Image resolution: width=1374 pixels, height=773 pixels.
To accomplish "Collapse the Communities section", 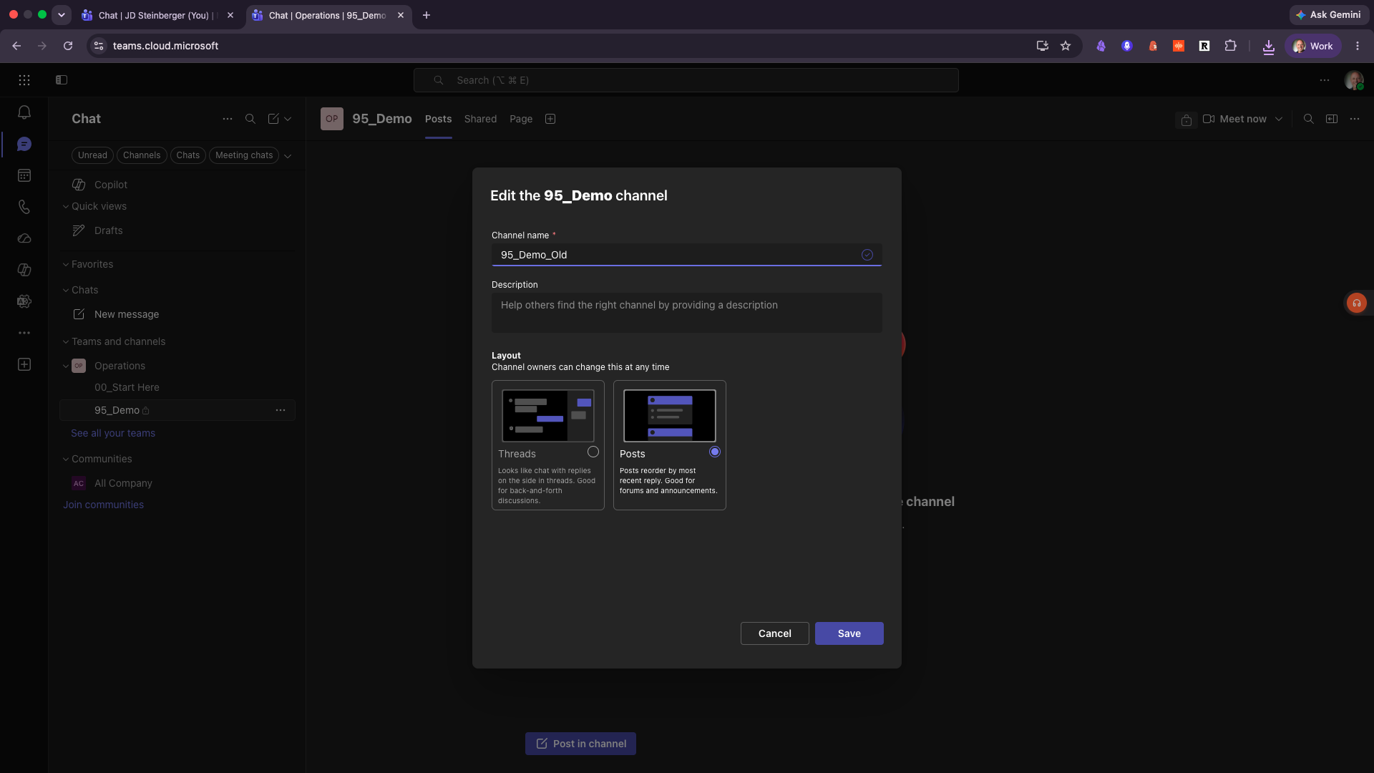I will 66,459.
